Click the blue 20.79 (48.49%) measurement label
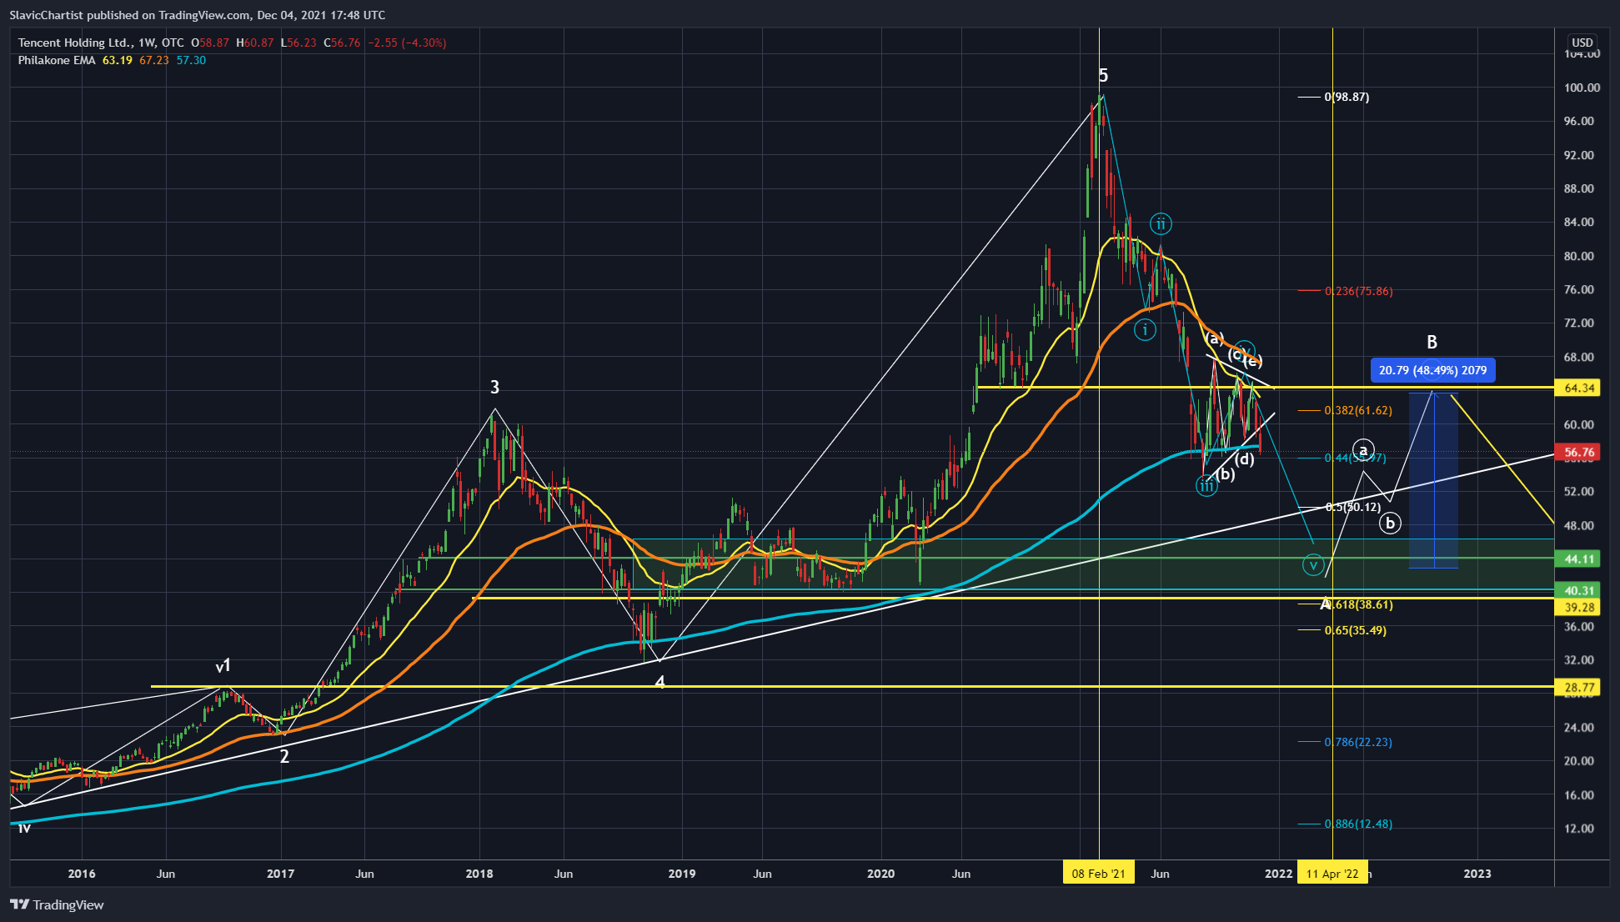Image resolution: width=1620 pixels, height=922 pixels. 1432,370
